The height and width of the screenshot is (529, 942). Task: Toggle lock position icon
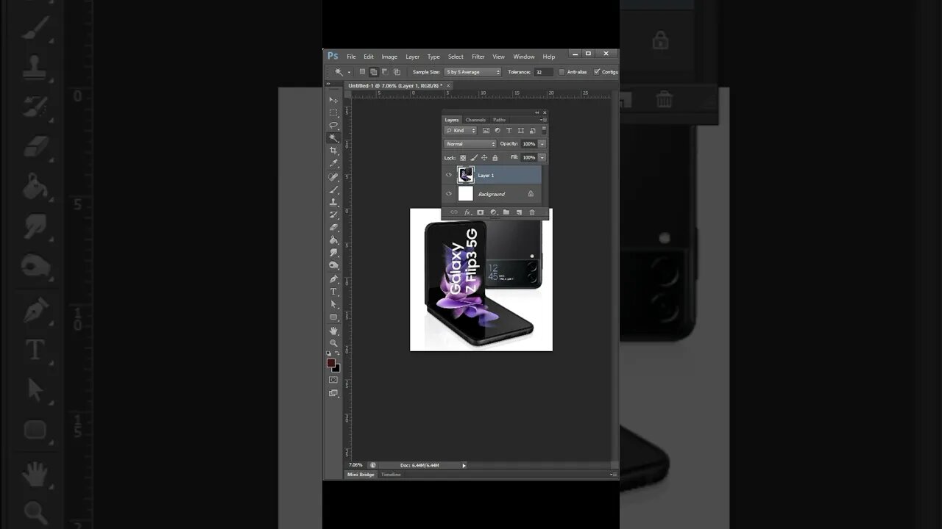click(x=484, y=158)
